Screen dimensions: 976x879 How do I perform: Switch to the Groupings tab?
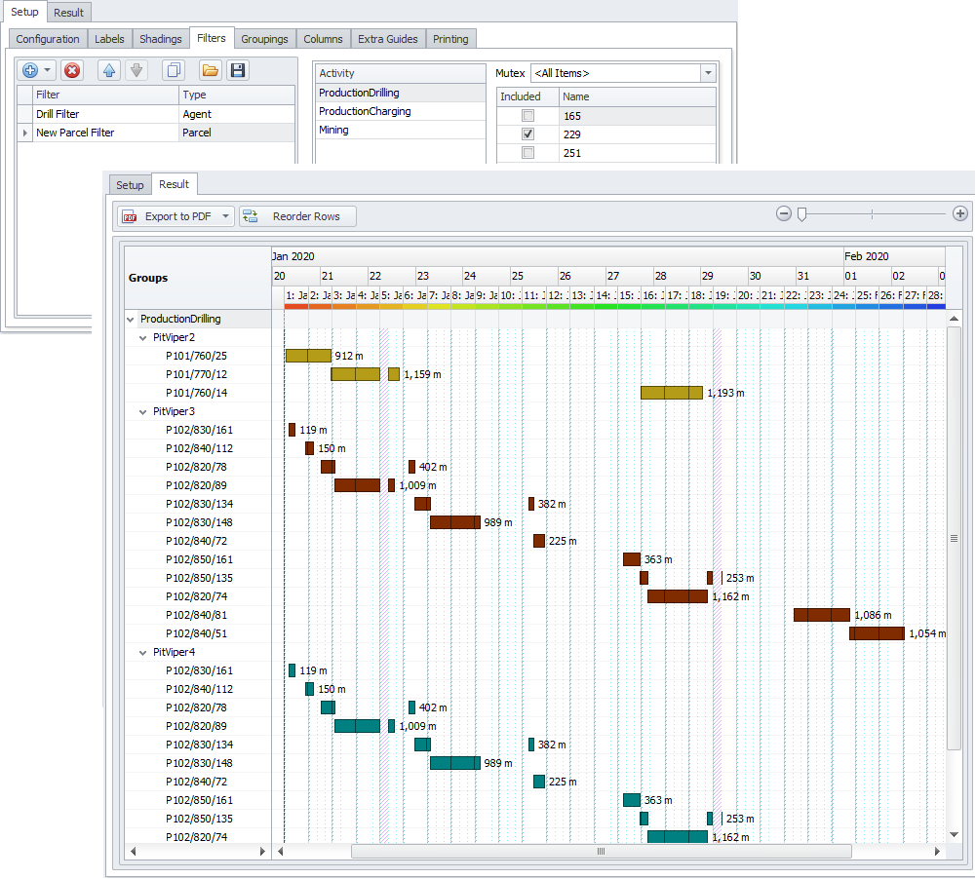tap(264, 39)
